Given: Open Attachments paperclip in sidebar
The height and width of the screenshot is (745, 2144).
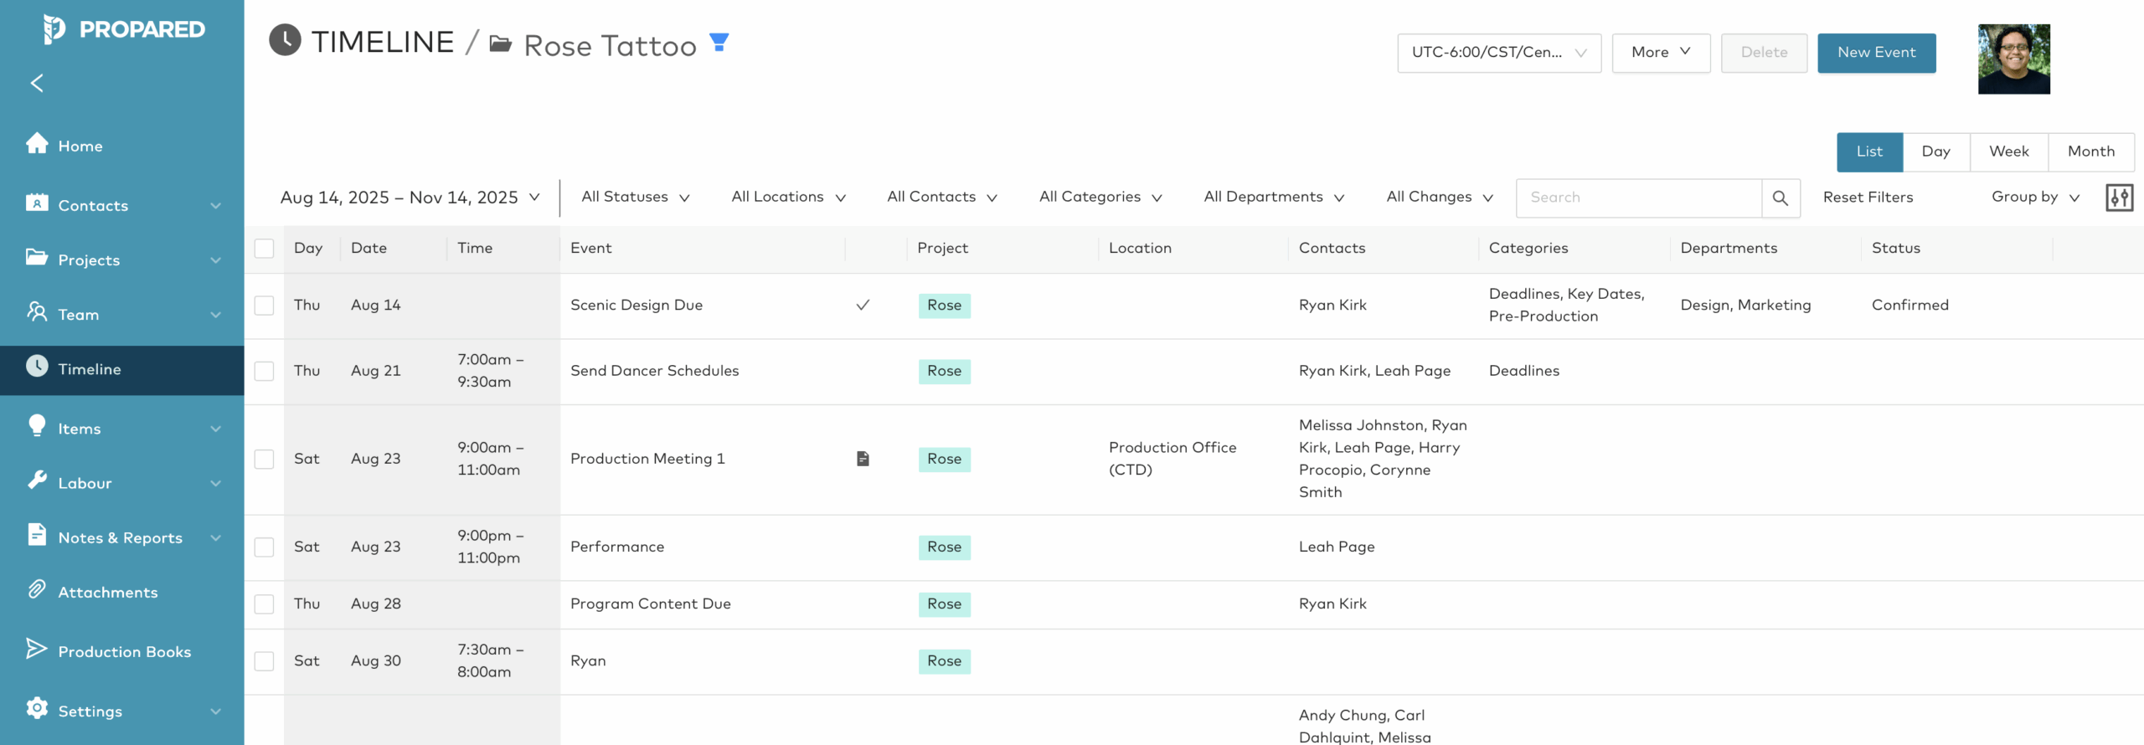Looking at the screenshot, I should pyautogui.click(x=107, y=592).
